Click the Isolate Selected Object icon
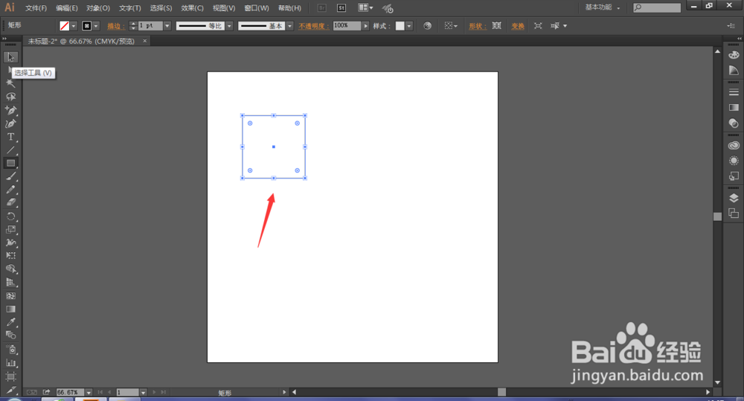 click(x=538, y=25)
